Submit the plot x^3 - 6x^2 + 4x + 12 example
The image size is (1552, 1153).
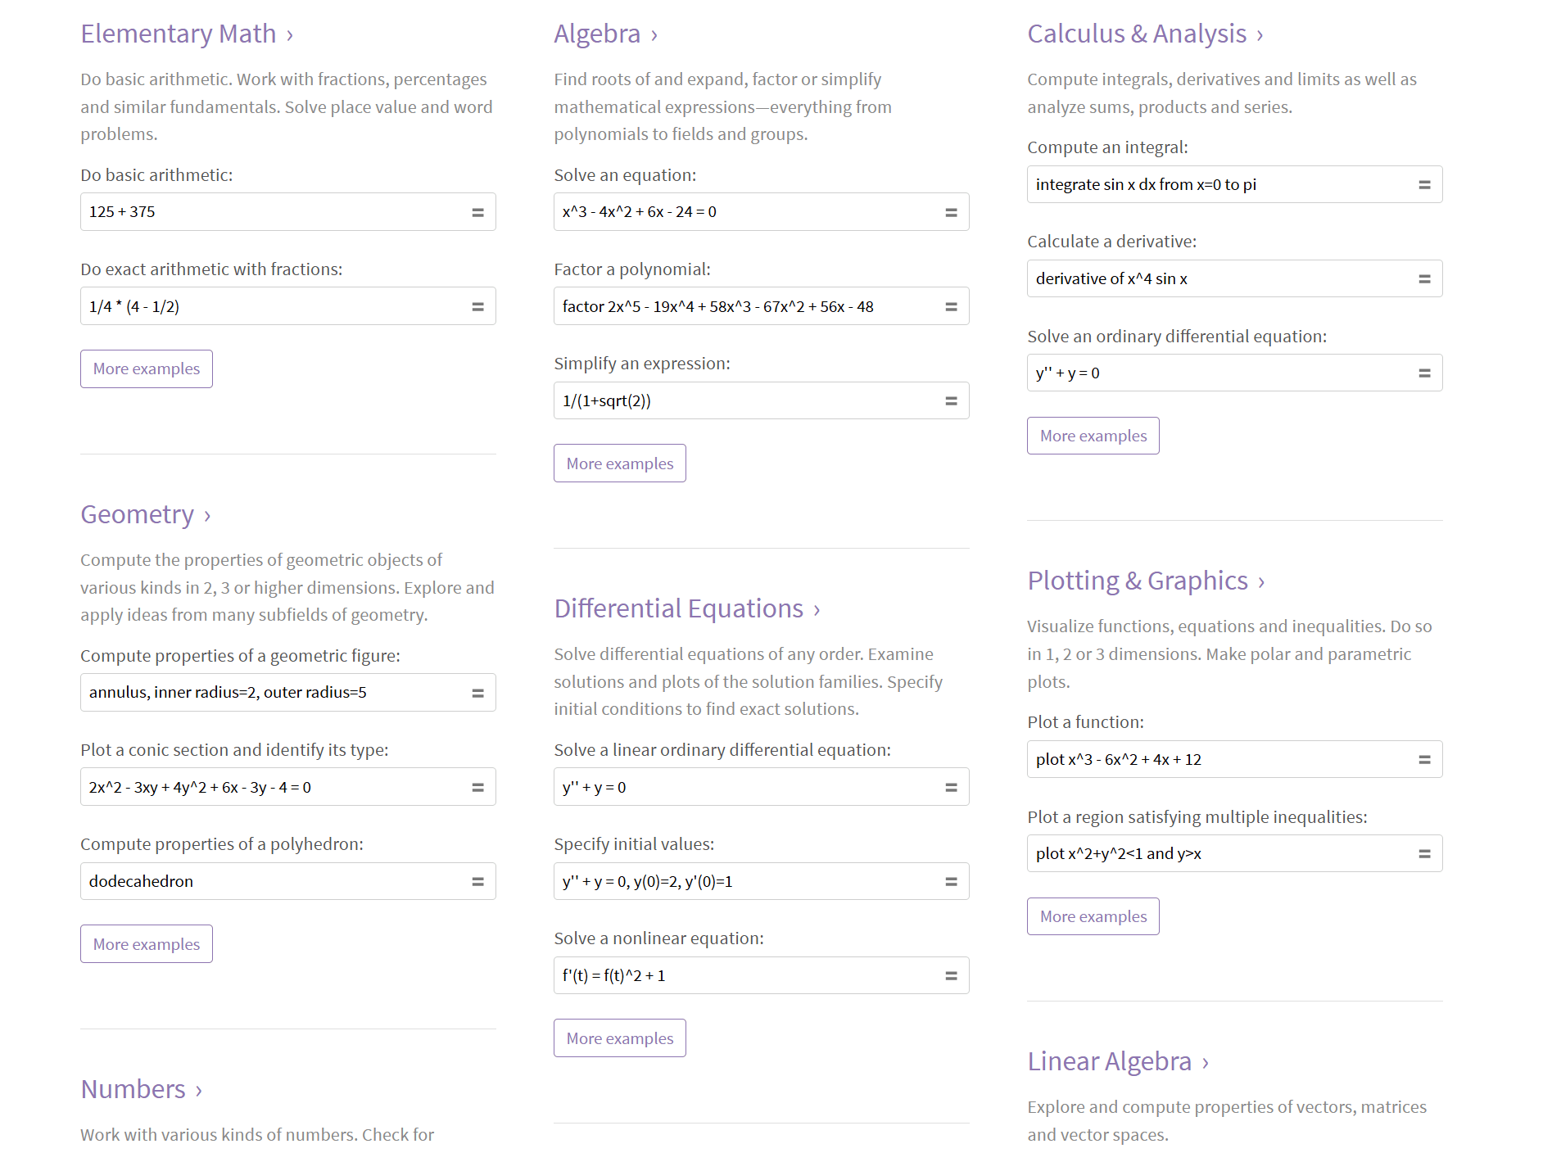pyautogui.click(x=1425, y=759)
